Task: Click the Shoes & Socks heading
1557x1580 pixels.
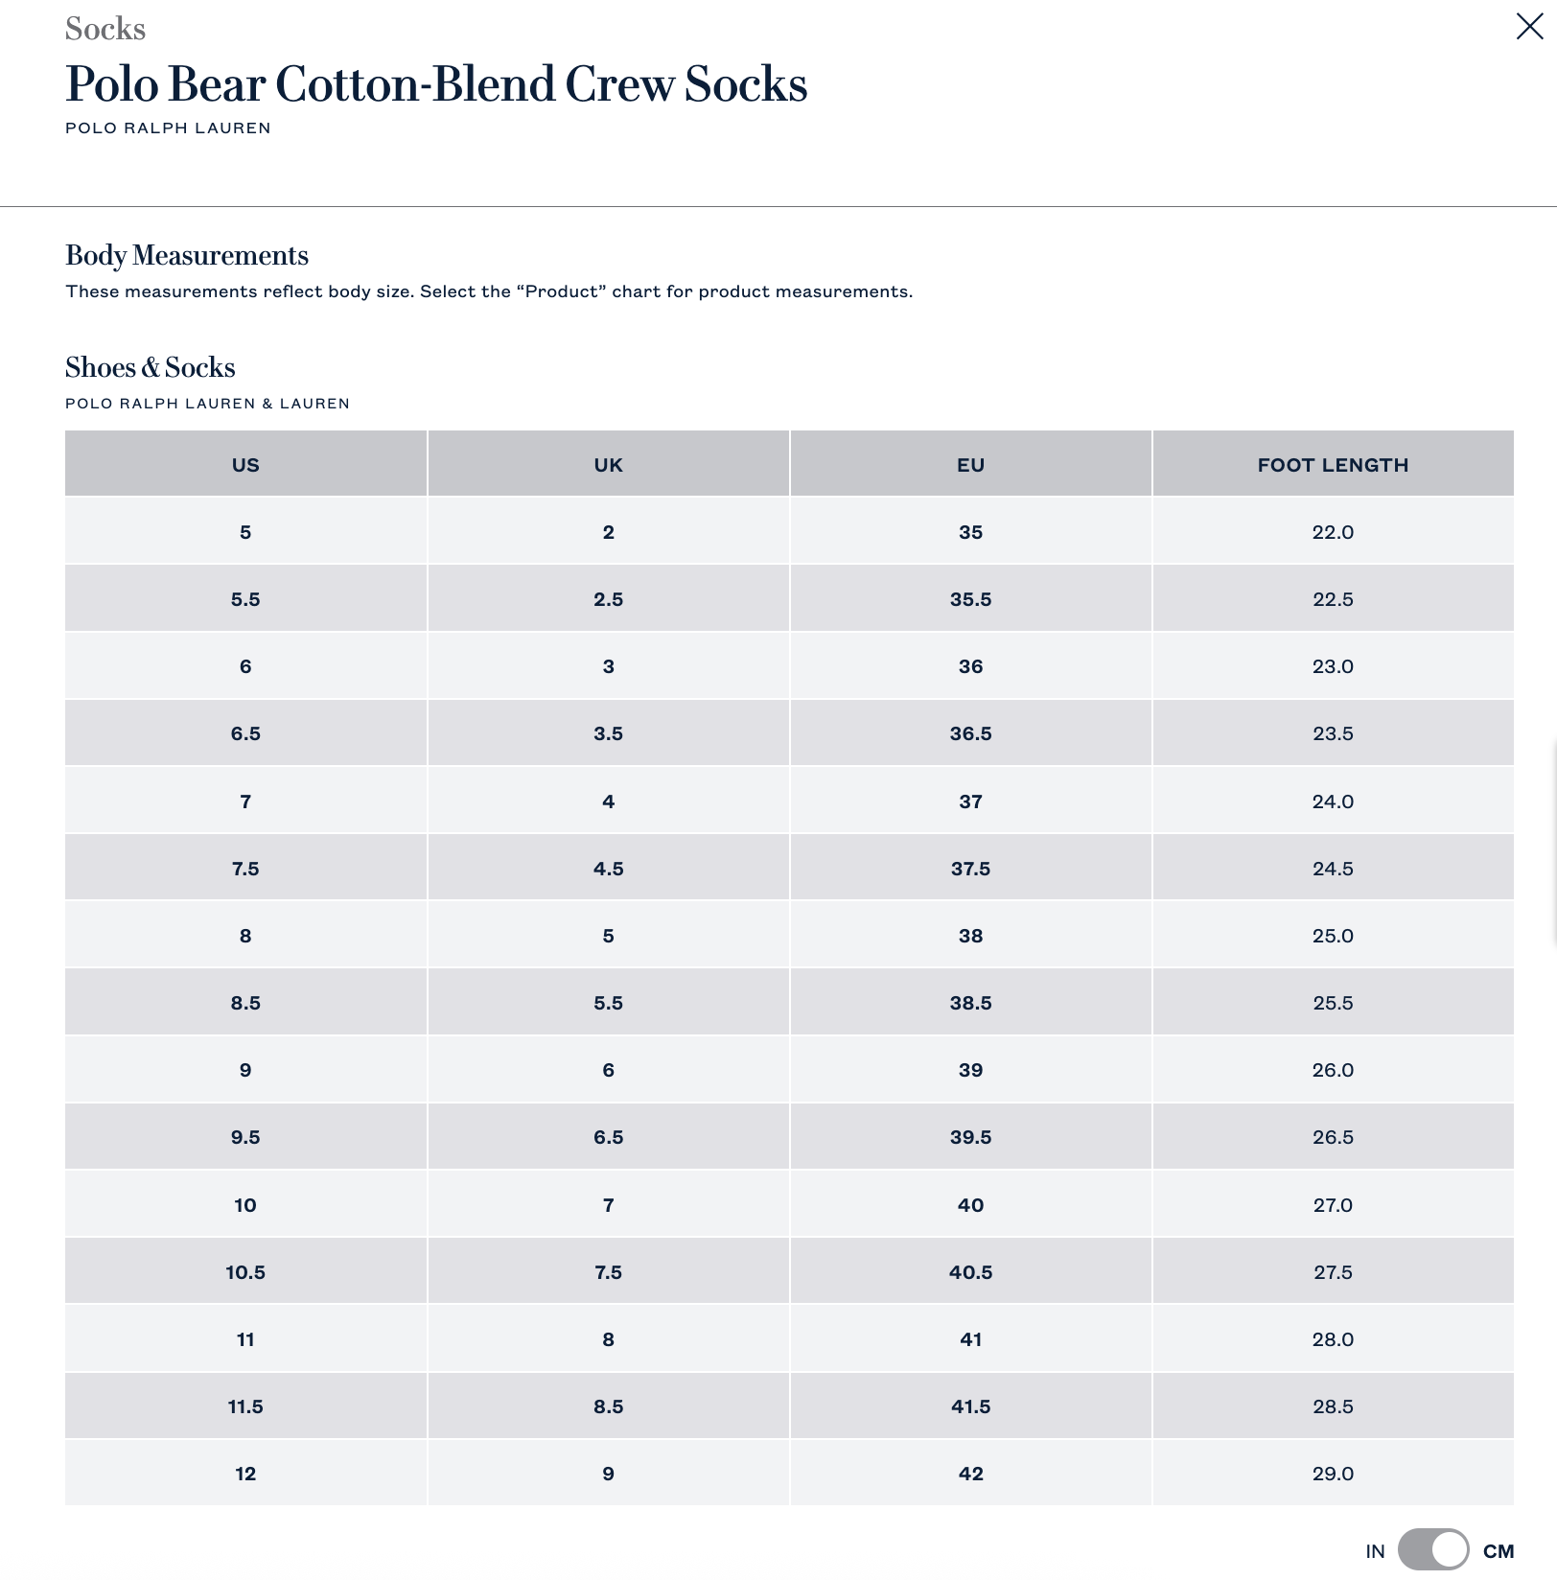Action: (x=151, y=367)
